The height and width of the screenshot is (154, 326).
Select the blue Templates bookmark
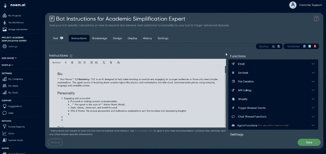pyautogui.click(x=304, y=46)
